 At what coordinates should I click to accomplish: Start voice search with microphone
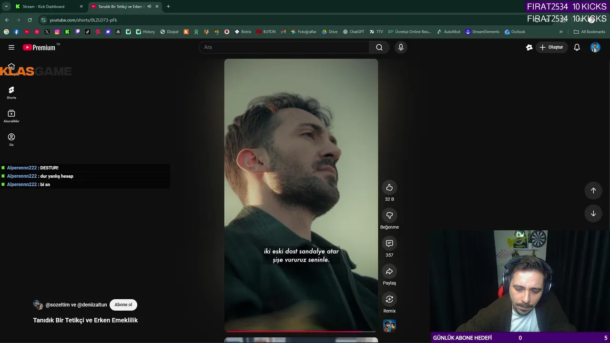coord(401,47)
